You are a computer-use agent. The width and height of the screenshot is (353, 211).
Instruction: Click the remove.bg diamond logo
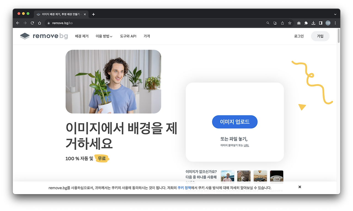coord(24,36)
